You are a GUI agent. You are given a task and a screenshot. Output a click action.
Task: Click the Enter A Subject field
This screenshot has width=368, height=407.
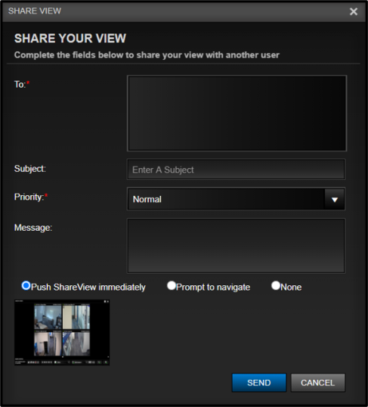(x=236, y=169)
